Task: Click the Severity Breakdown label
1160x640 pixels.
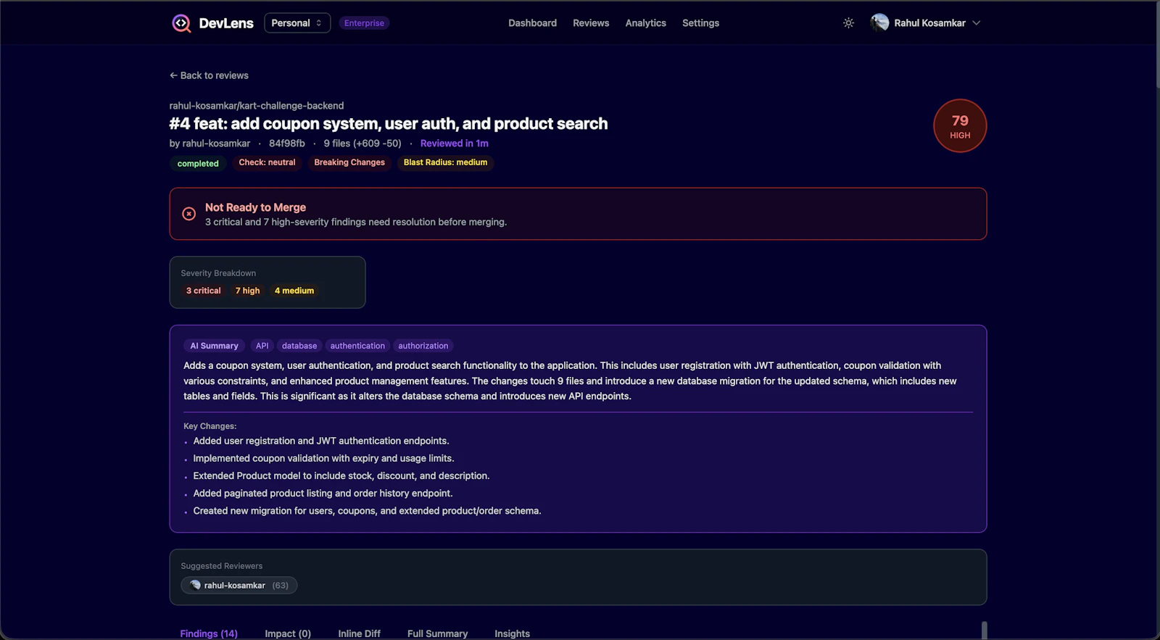Action: pyautogui.click(x=218, y=273)
